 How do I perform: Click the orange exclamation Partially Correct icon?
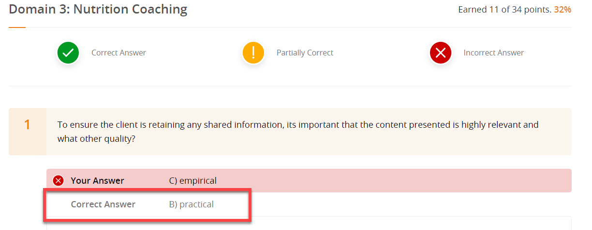pos(253,53)
